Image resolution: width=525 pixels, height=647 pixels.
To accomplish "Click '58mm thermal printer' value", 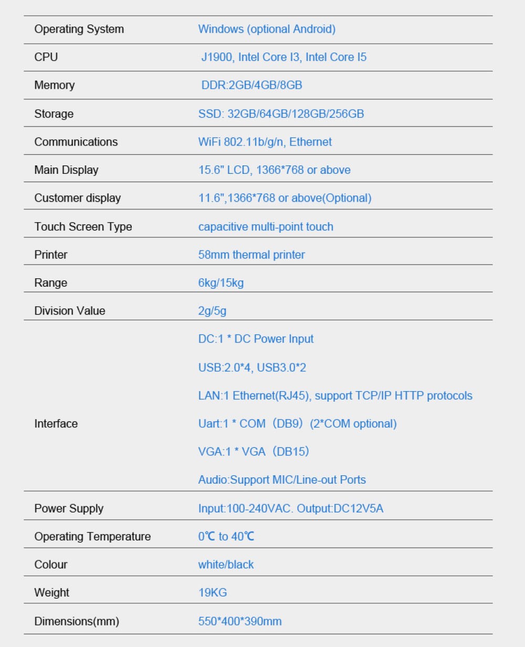I will pyautogui.click(x=251, y=255).
